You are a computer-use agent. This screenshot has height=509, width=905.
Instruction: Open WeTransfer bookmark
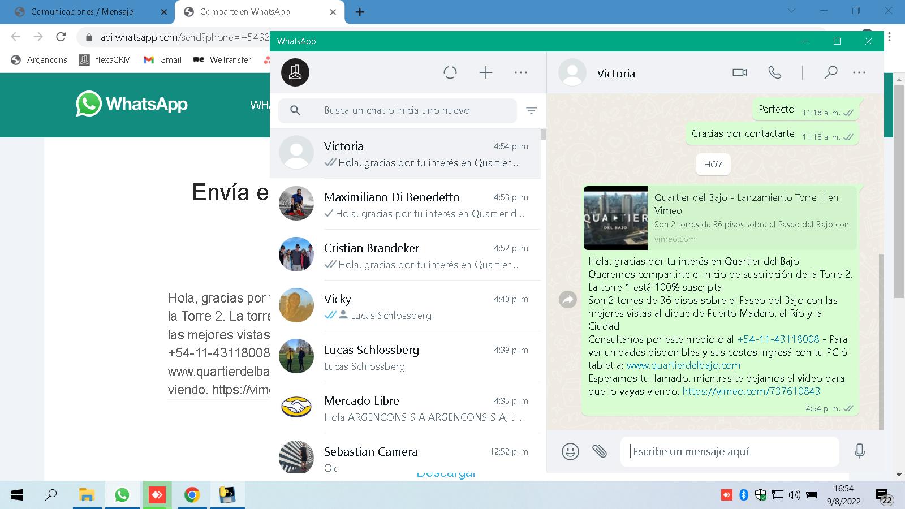pyautogui.click(x=222, y=59)
